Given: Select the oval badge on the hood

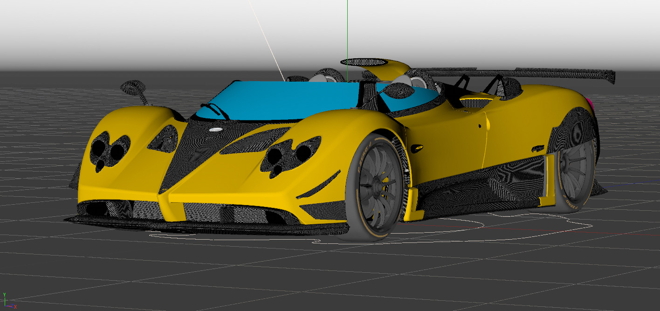Looking at the screenshot, I should click(216, 130).
